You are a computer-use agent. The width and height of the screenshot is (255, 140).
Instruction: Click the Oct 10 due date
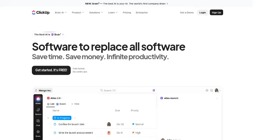pyautogui.click(x=120, y=124)
